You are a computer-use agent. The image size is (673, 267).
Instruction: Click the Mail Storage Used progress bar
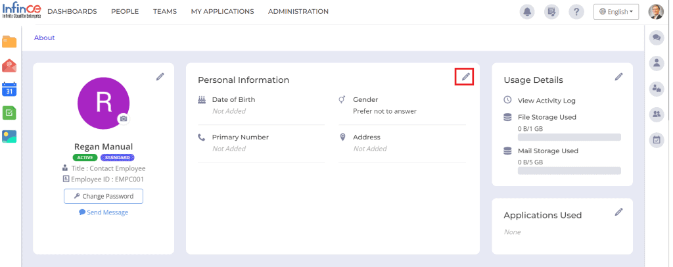[x=569, y=171]
